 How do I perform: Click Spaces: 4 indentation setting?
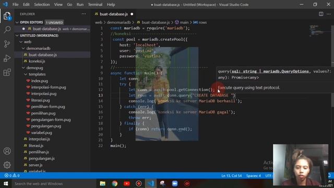253,175
